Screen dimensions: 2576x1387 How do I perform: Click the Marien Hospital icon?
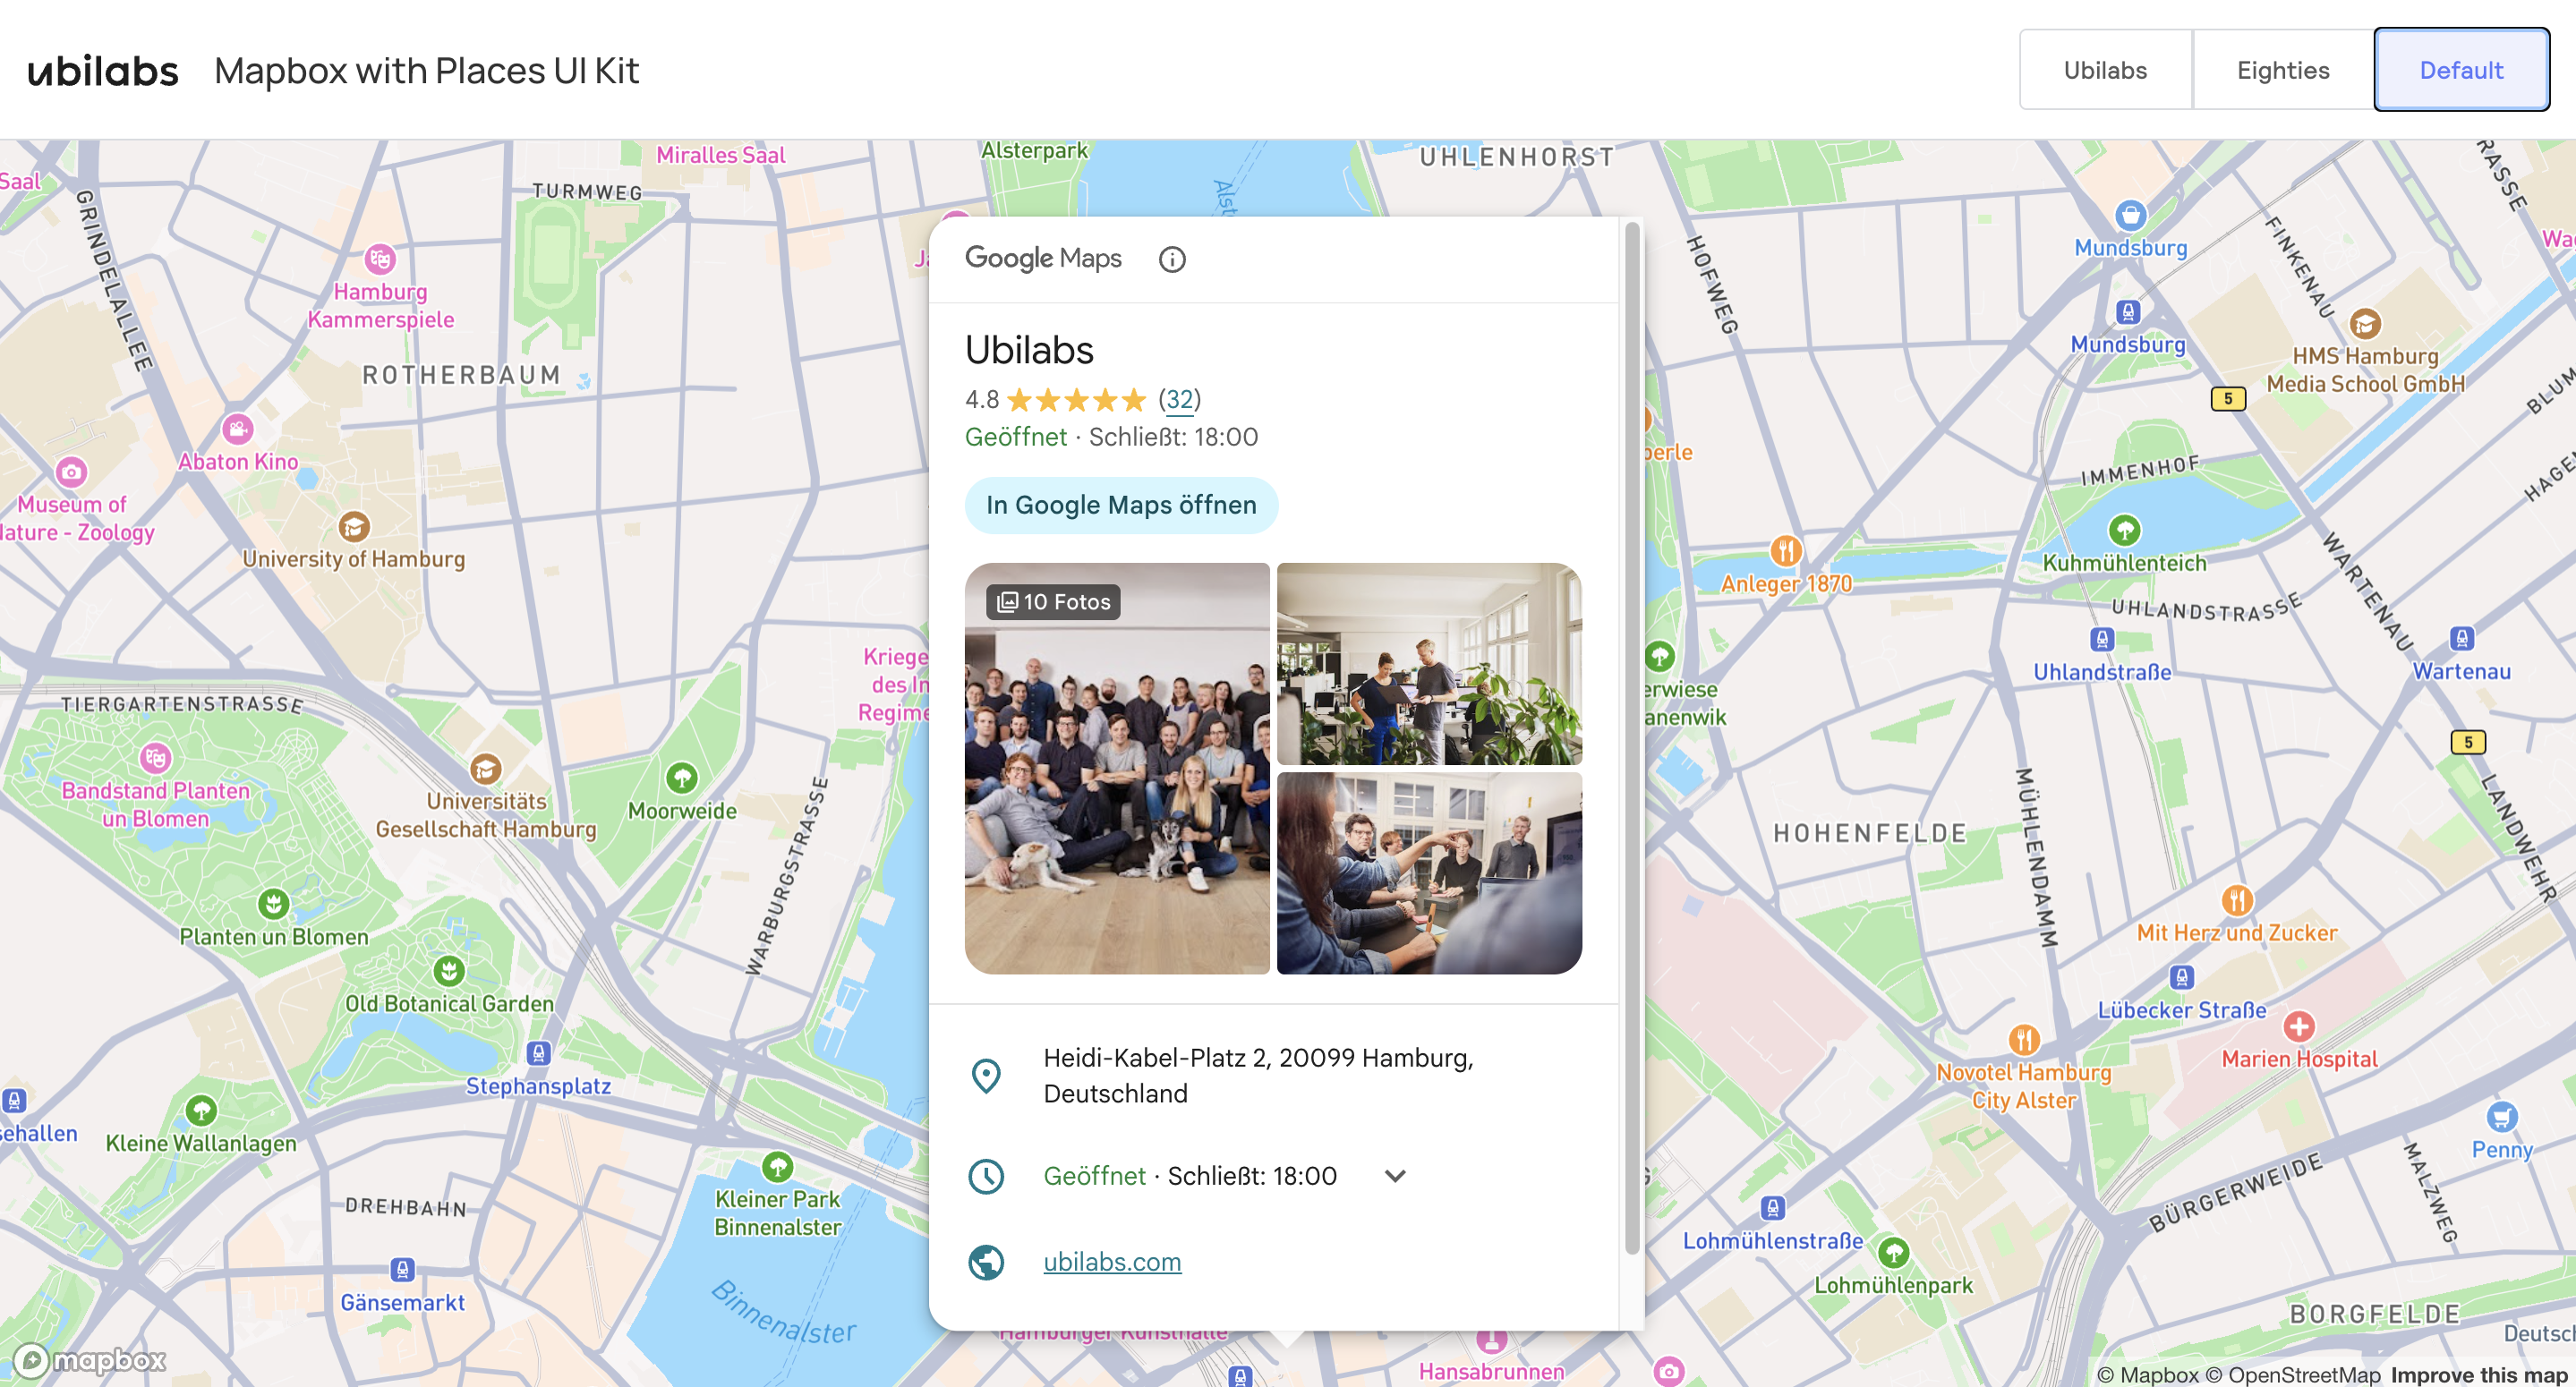(2299, 1026)
